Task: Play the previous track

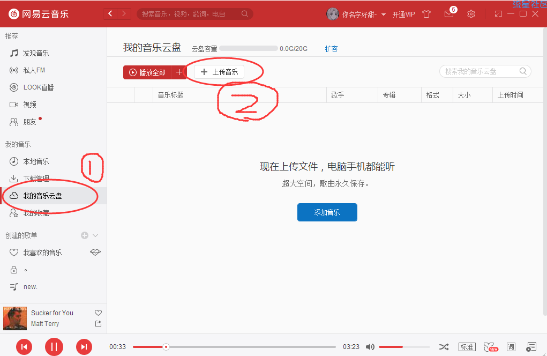Action: click(x=24, y=347)
